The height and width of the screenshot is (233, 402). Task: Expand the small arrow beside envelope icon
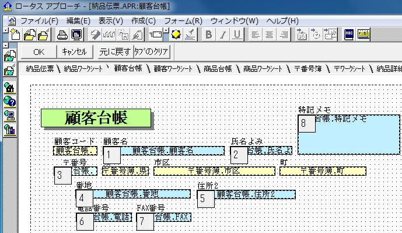click(x=166, y=30)
